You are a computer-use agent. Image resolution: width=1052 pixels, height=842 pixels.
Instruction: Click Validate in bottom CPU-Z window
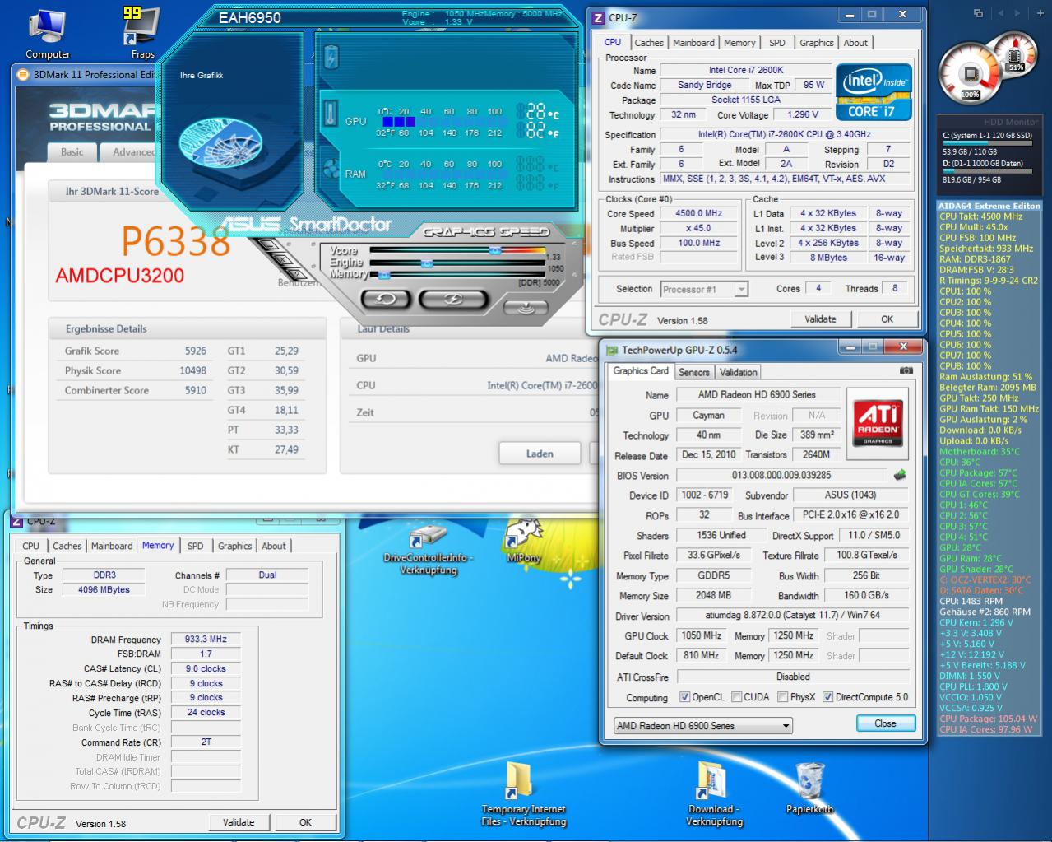pos(239,822)
